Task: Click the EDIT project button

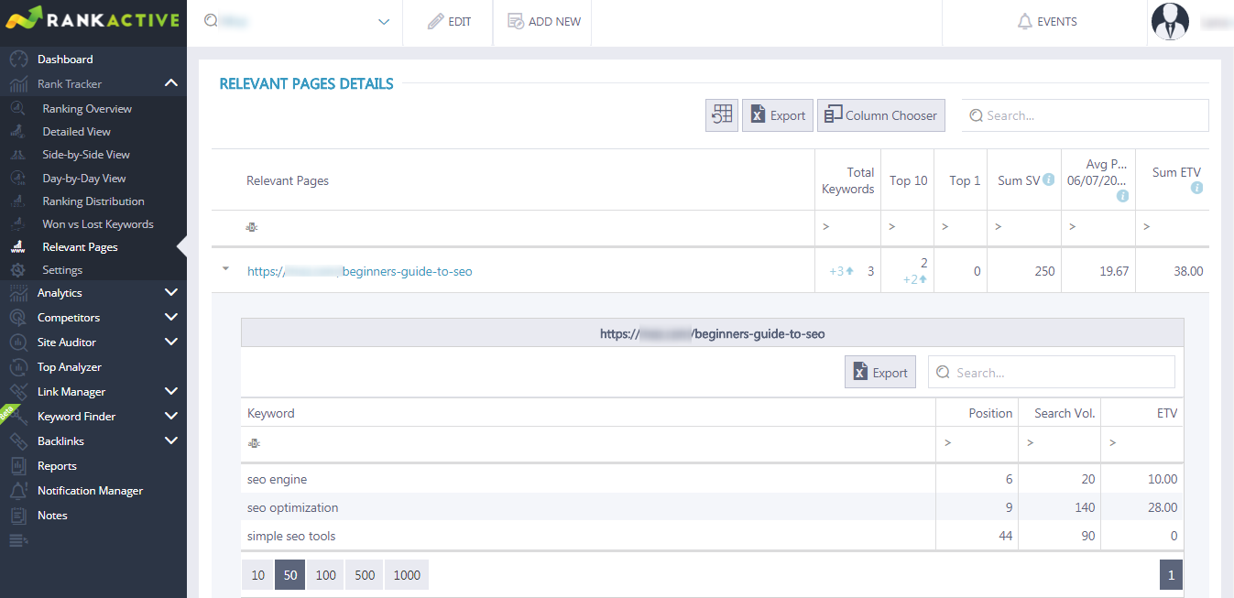Action: (x=449, y=21)
